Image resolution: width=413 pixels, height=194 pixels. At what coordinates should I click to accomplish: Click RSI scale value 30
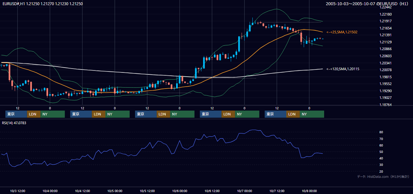click(x=381, y=165)
